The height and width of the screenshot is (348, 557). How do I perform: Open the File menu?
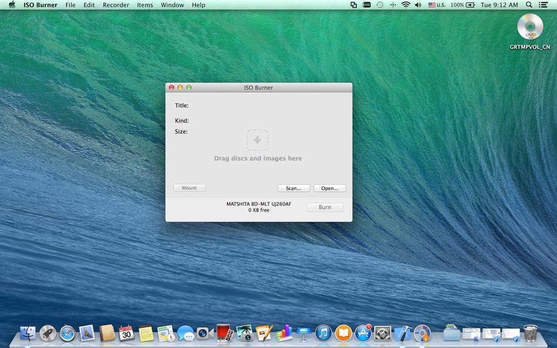click(70, 5)
